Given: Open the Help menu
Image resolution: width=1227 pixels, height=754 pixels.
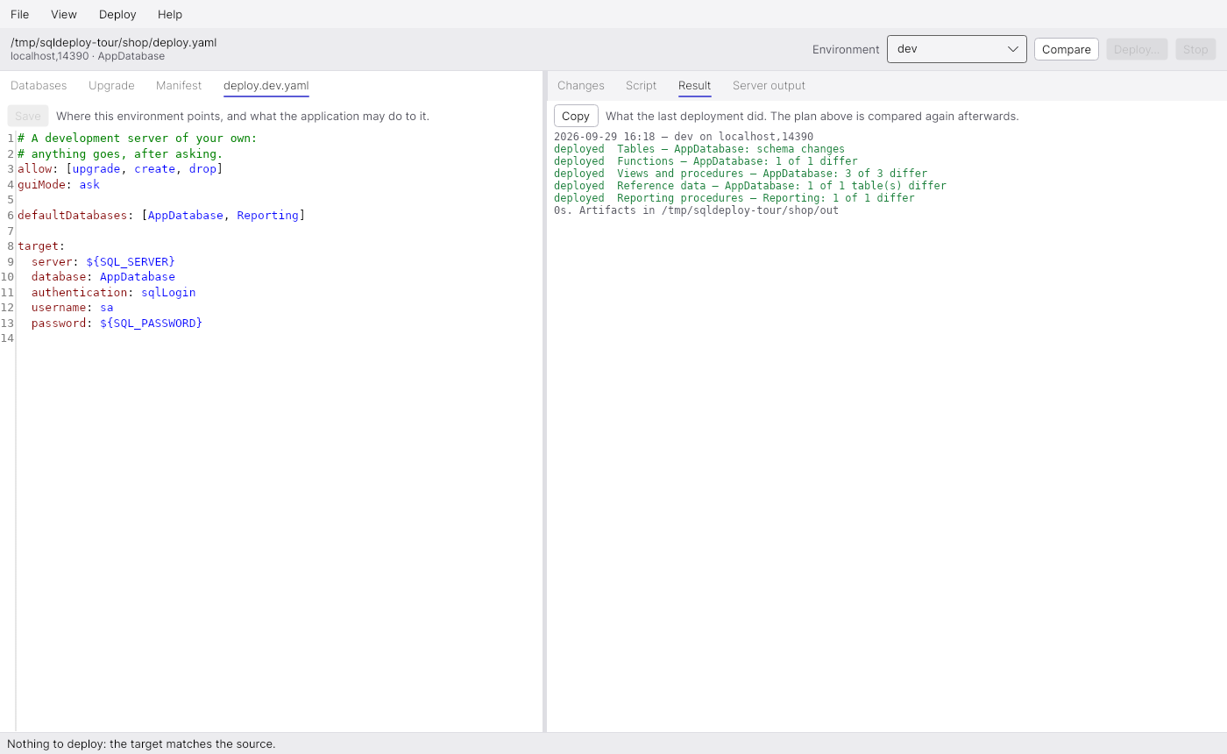Looking at the screenshot, I should pos(170,14).
